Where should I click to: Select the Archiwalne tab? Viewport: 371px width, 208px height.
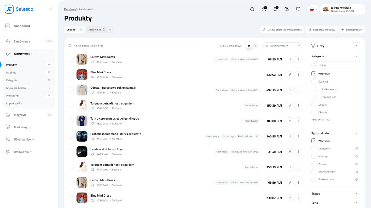point(100,30)
